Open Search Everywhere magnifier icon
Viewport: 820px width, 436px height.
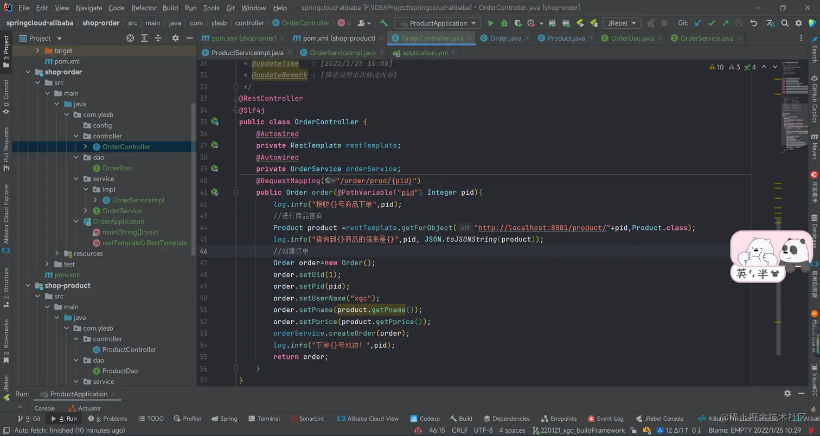(x=785, y=23)
